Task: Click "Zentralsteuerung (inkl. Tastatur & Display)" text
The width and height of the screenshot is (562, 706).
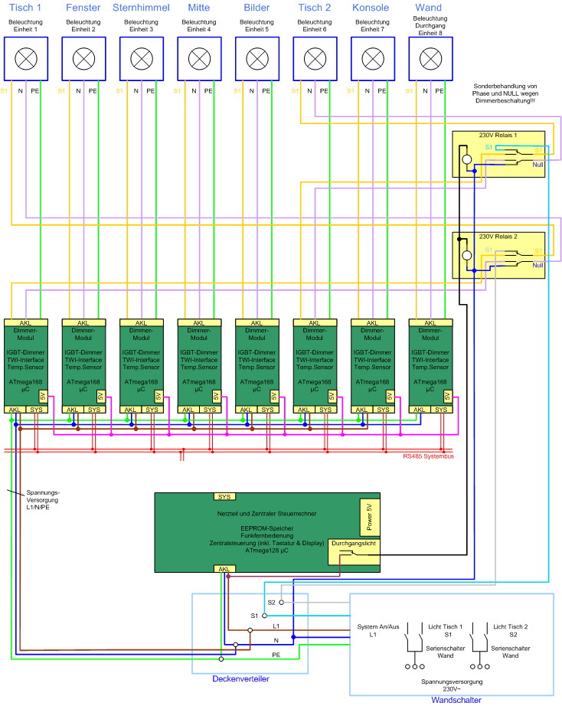Action: [266, 543]
